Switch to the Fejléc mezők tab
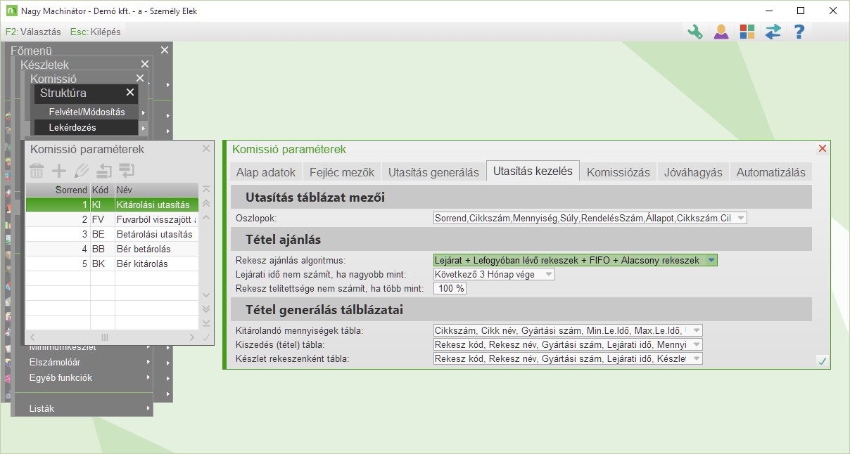The width and height of the screenshot is (850, 454). coord(342,172)
